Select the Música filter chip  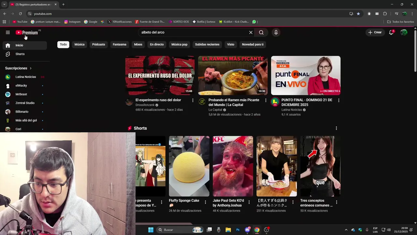pyautogui.click(x=79, y=44)
